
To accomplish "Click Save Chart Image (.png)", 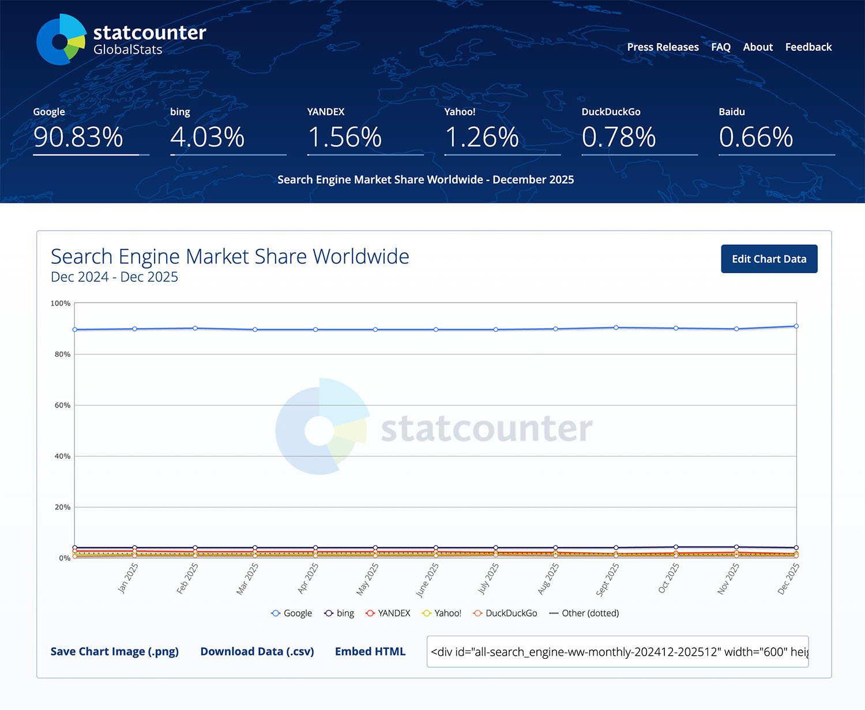I will (x=114, y=651).
